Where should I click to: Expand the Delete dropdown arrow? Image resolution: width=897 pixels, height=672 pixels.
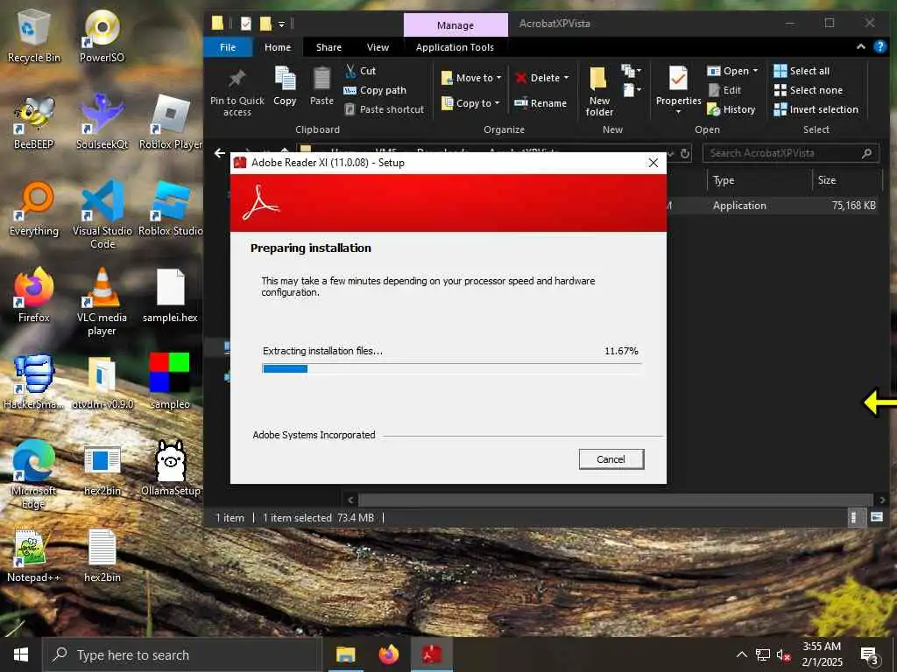point(567,77)
